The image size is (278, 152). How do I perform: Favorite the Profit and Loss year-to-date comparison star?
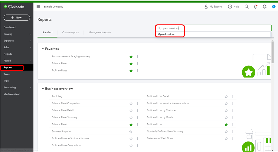[x=226, y=103]
